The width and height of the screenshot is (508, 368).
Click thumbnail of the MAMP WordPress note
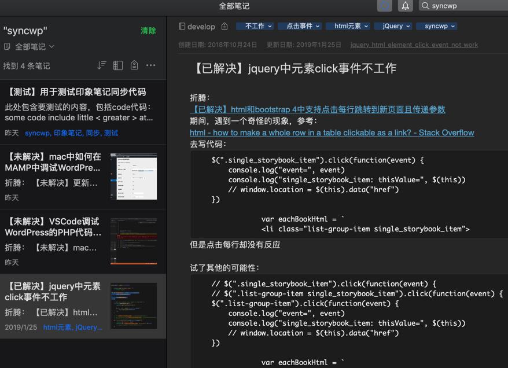coord(134,176)
